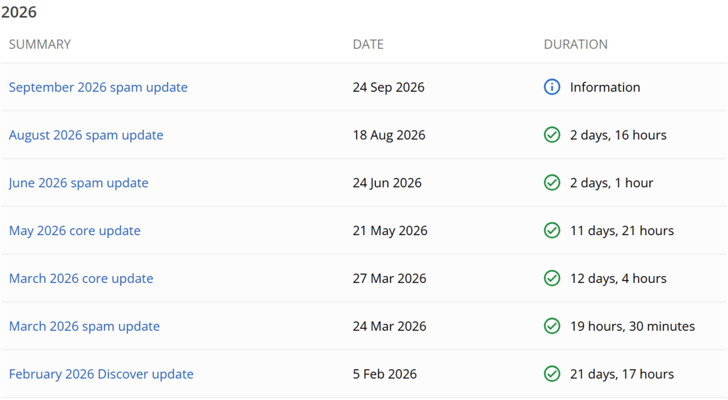728x400 pixels.
Task: Open the March 2026 spam update link
Action: click(84, 326)
